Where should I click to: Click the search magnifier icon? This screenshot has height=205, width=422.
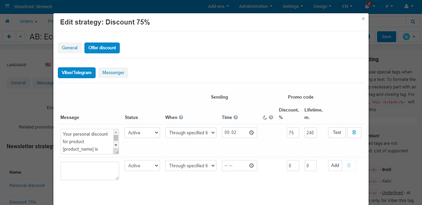tap(413, 22)
